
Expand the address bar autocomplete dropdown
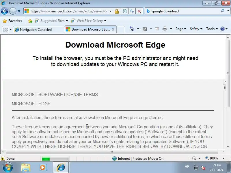111,11
